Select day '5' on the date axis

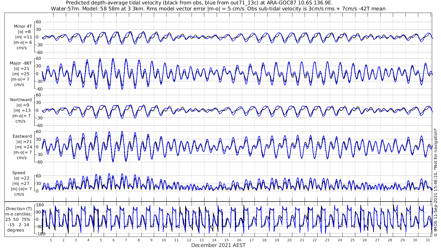pyautogui.click(x=101, y=240)
